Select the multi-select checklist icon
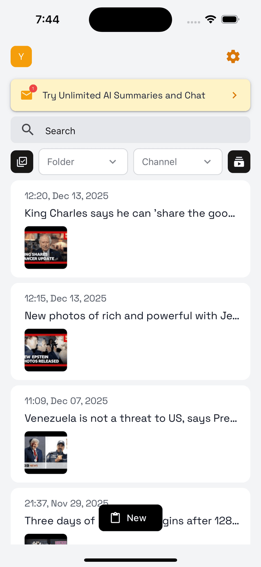The height and width of the screenshot is (567, 261). 22,161
